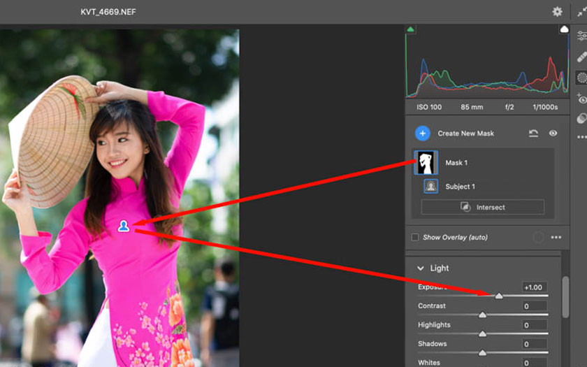Toggle shadow clipping warning triangle in histogram
Image resolution: width=587 pixels, height=367 pixels.
[411, 29]
